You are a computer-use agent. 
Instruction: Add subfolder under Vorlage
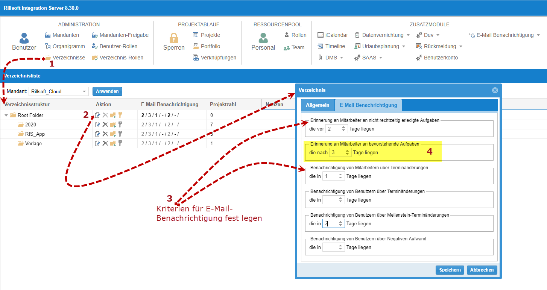(x=113, y=143)
